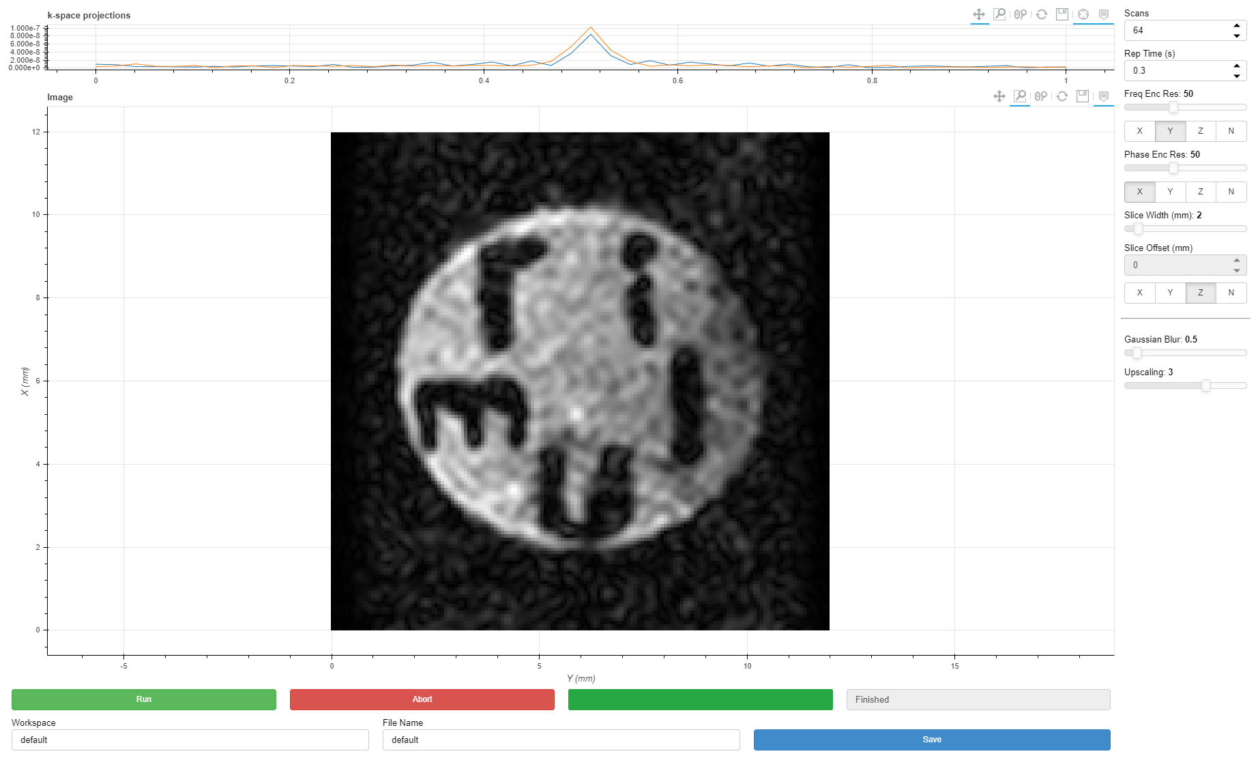Save the k-space projections plot as image
Screen dimensions: 1258x758
pyautogui.click(x=1062, y=14)
